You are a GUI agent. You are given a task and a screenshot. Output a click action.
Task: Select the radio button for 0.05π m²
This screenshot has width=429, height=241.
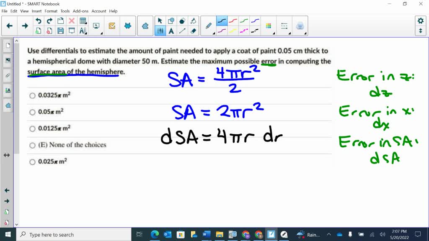pyautogui.click(x=32, y=112)
